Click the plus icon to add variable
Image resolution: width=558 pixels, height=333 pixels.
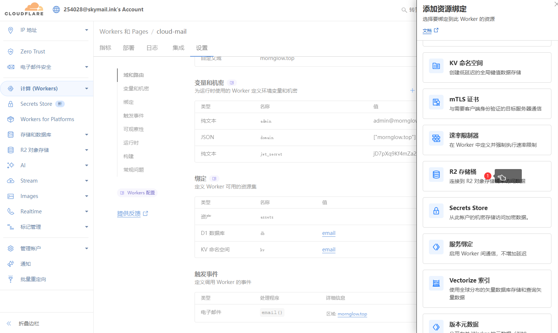pyautogui.click(x=412, y=90)
